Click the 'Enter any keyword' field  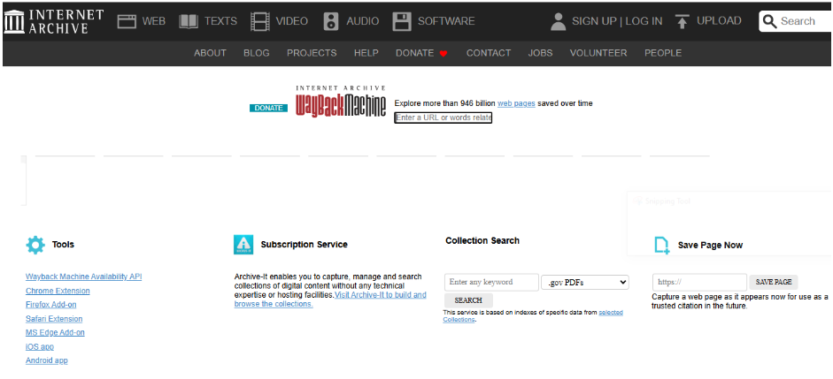click(491, 283)
